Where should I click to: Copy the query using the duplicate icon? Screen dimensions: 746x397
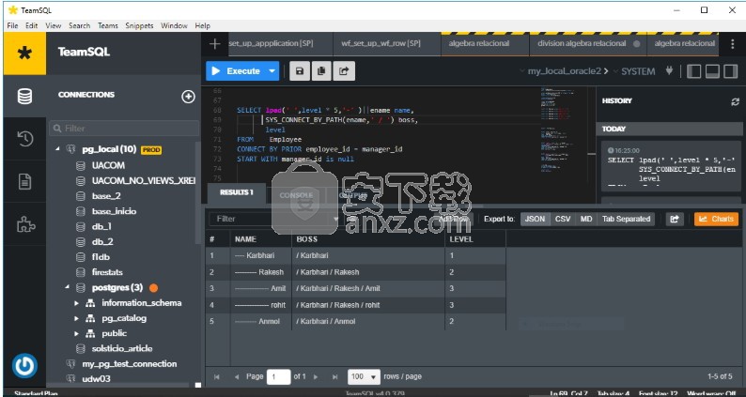click(321, 71)
